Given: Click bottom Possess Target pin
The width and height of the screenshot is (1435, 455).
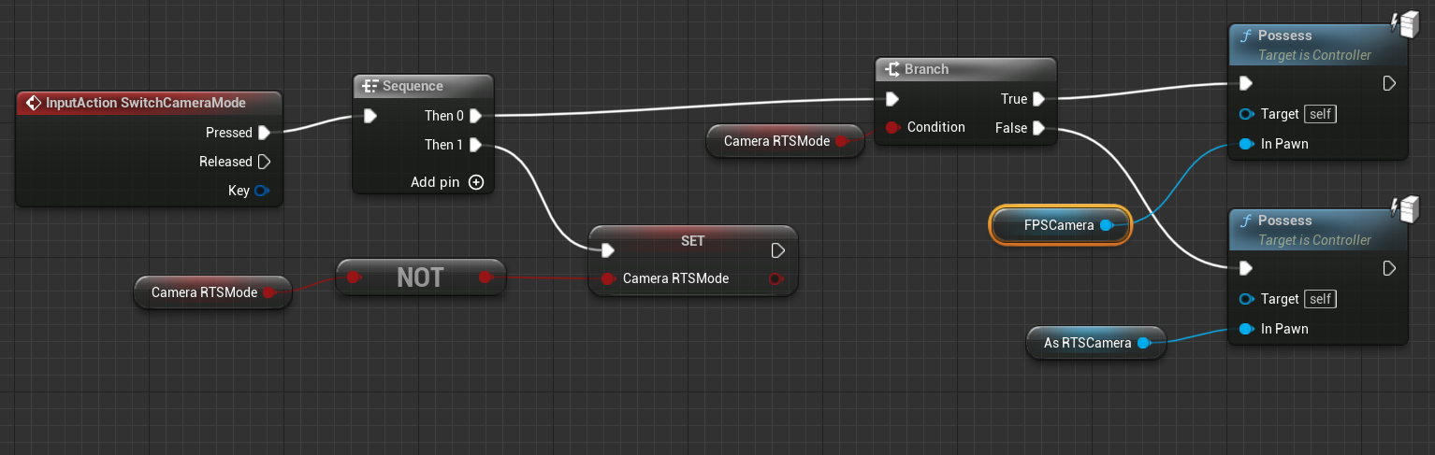Looking at the screenshot, I should [x=1245, y=299].
